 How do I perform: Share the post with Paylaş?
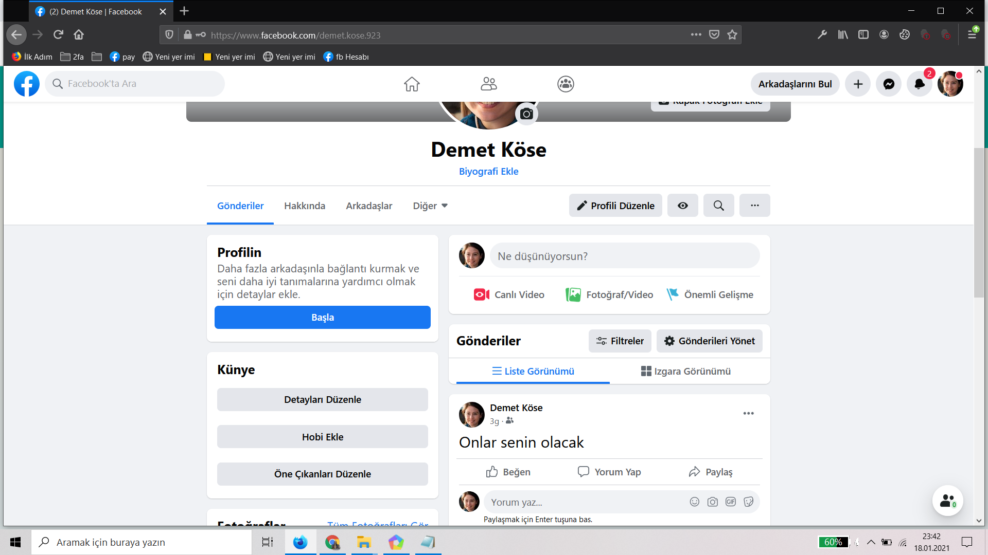click(711, 472)
